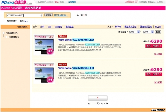Click the second listing's 售完，補貨中 button

pos(154,74)
